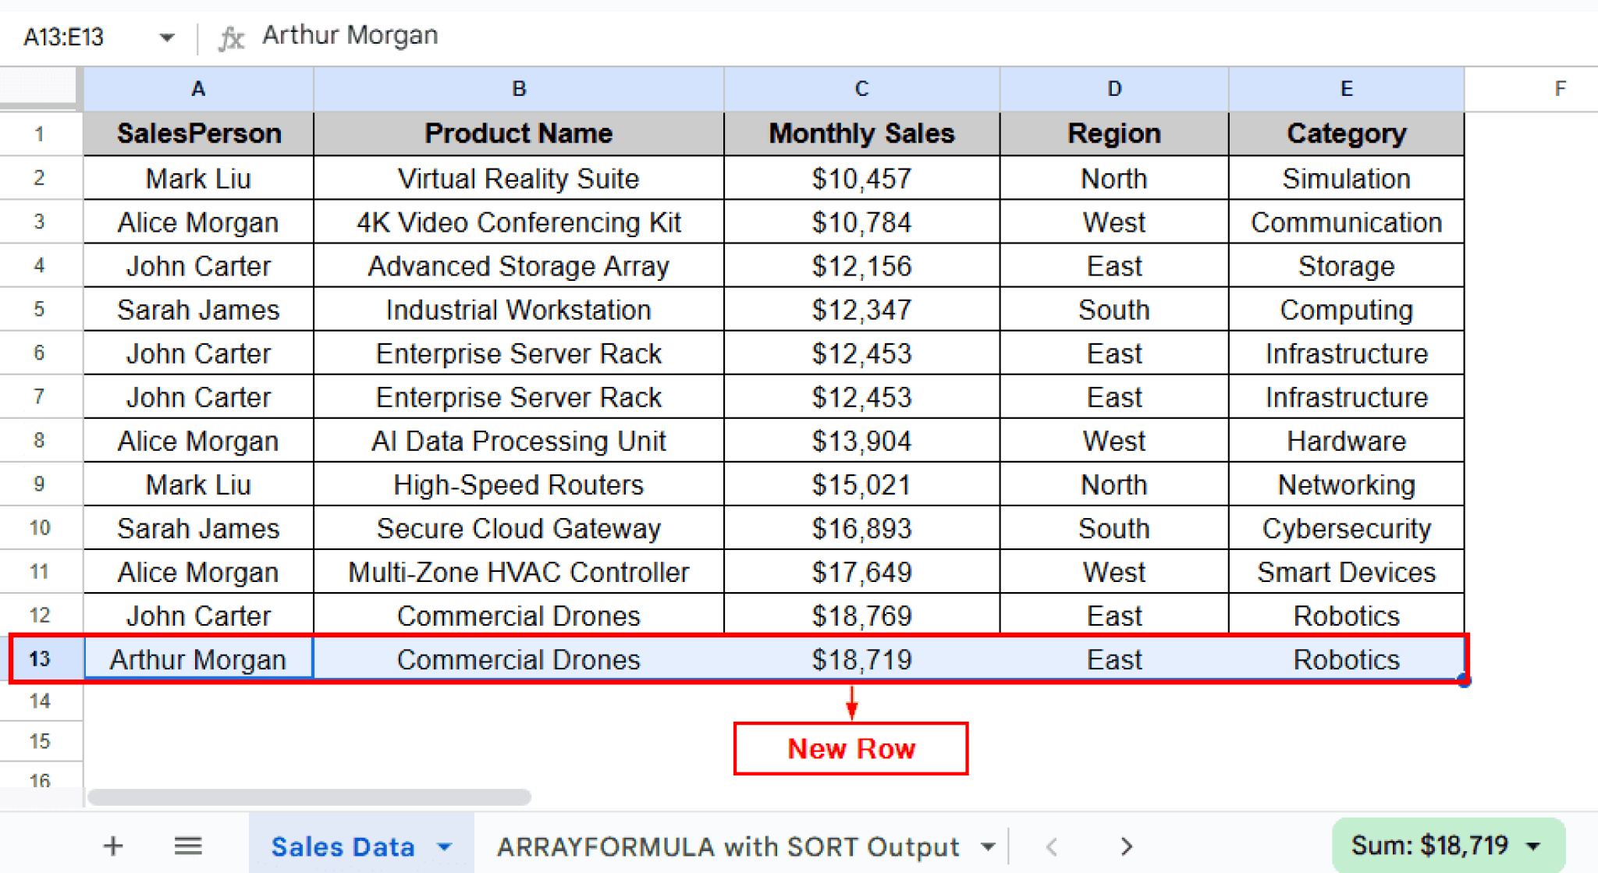
Task: Select column C header
Action: click(861, 88)
